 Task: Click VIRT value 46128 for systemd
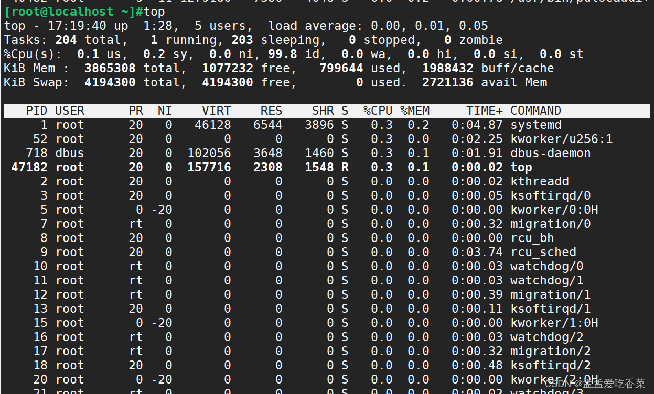[x=213, y=125]
